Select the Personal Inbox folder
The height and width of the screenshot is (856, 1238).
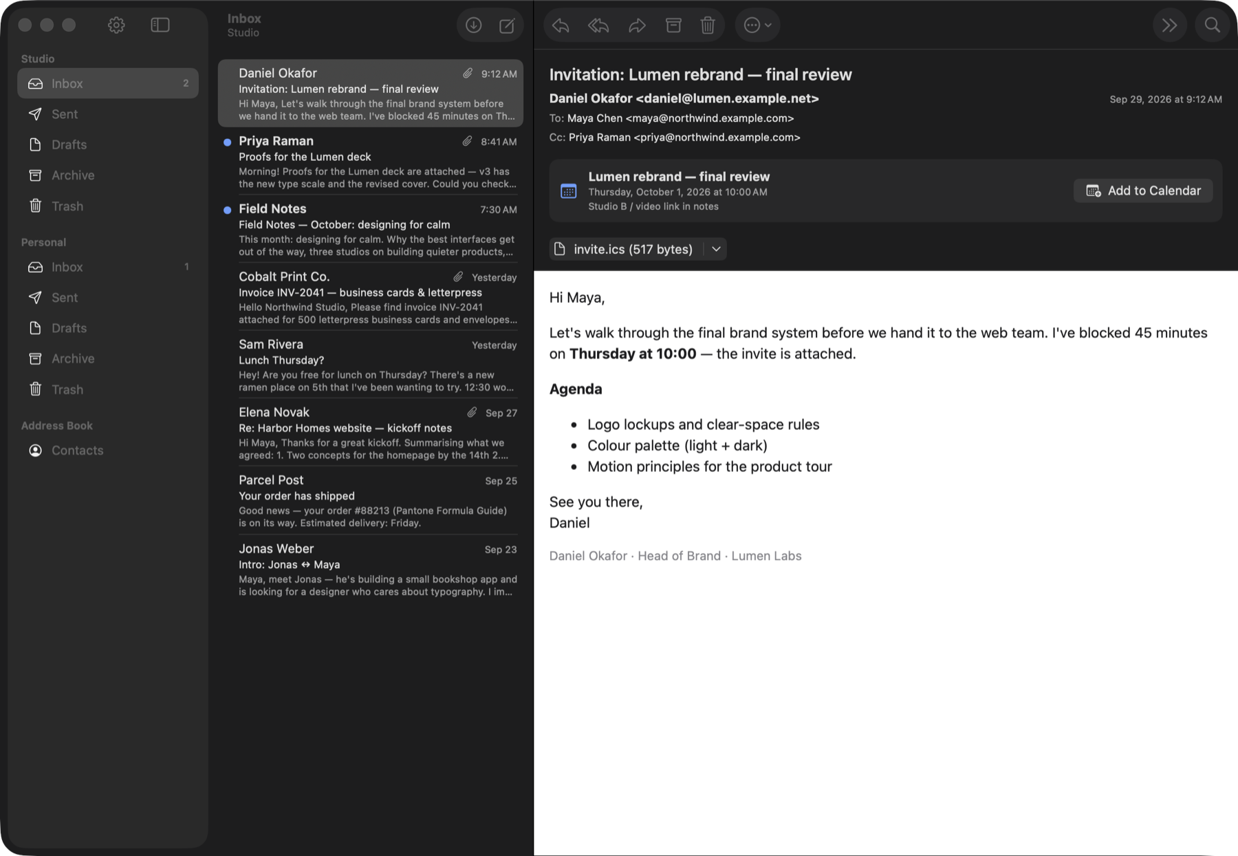(108, 267)
